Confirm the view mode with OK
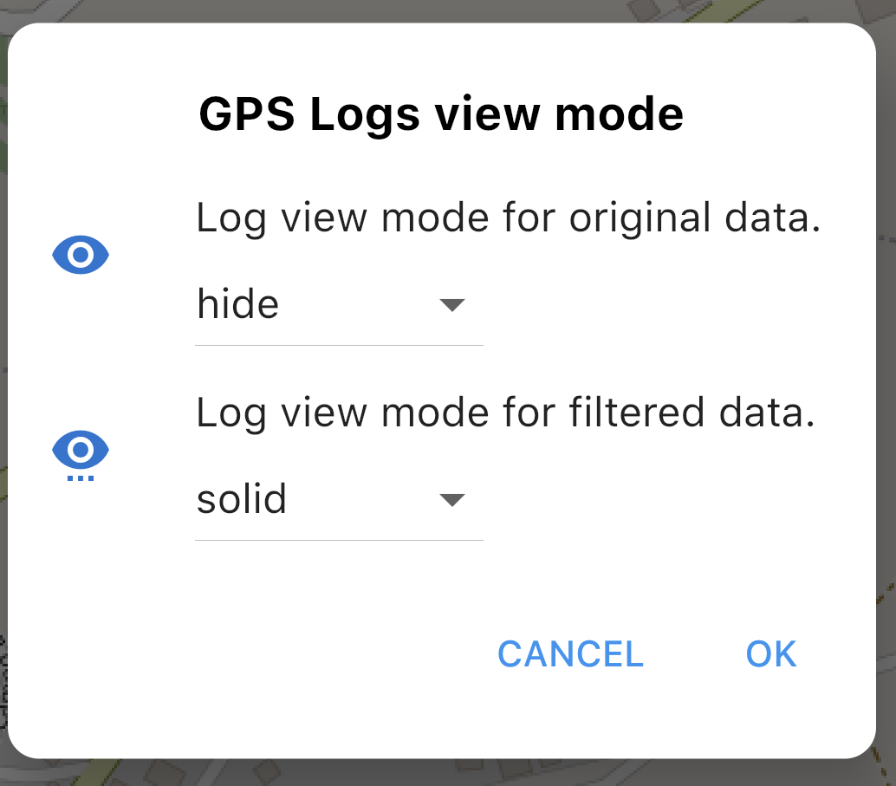Image resolution: width=896 pixels, height=786 pixels. pyautogui.click(x=771, y=654)
